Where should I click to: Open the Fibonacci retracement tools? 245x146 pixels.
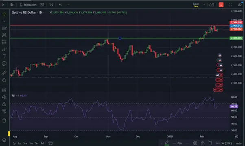pyautogui.click(x=4, y=28)
